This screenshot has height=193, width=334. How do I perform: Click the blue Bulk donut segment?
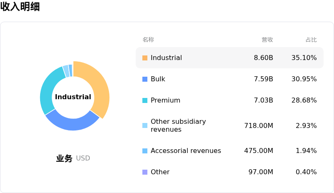71,123
